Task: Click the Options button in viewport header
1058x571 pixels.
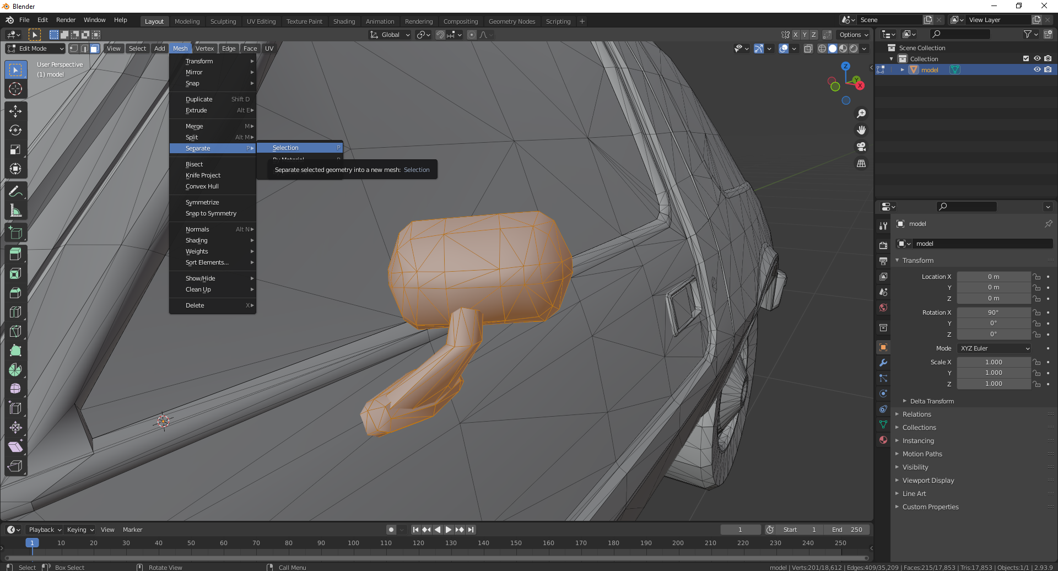Action: [853, 35]
